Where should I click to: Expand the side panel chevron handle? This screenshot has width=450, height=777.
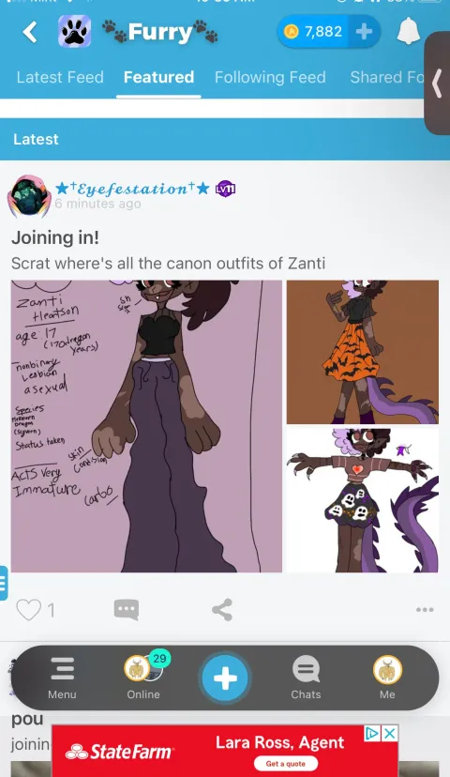tap(437, 83)
